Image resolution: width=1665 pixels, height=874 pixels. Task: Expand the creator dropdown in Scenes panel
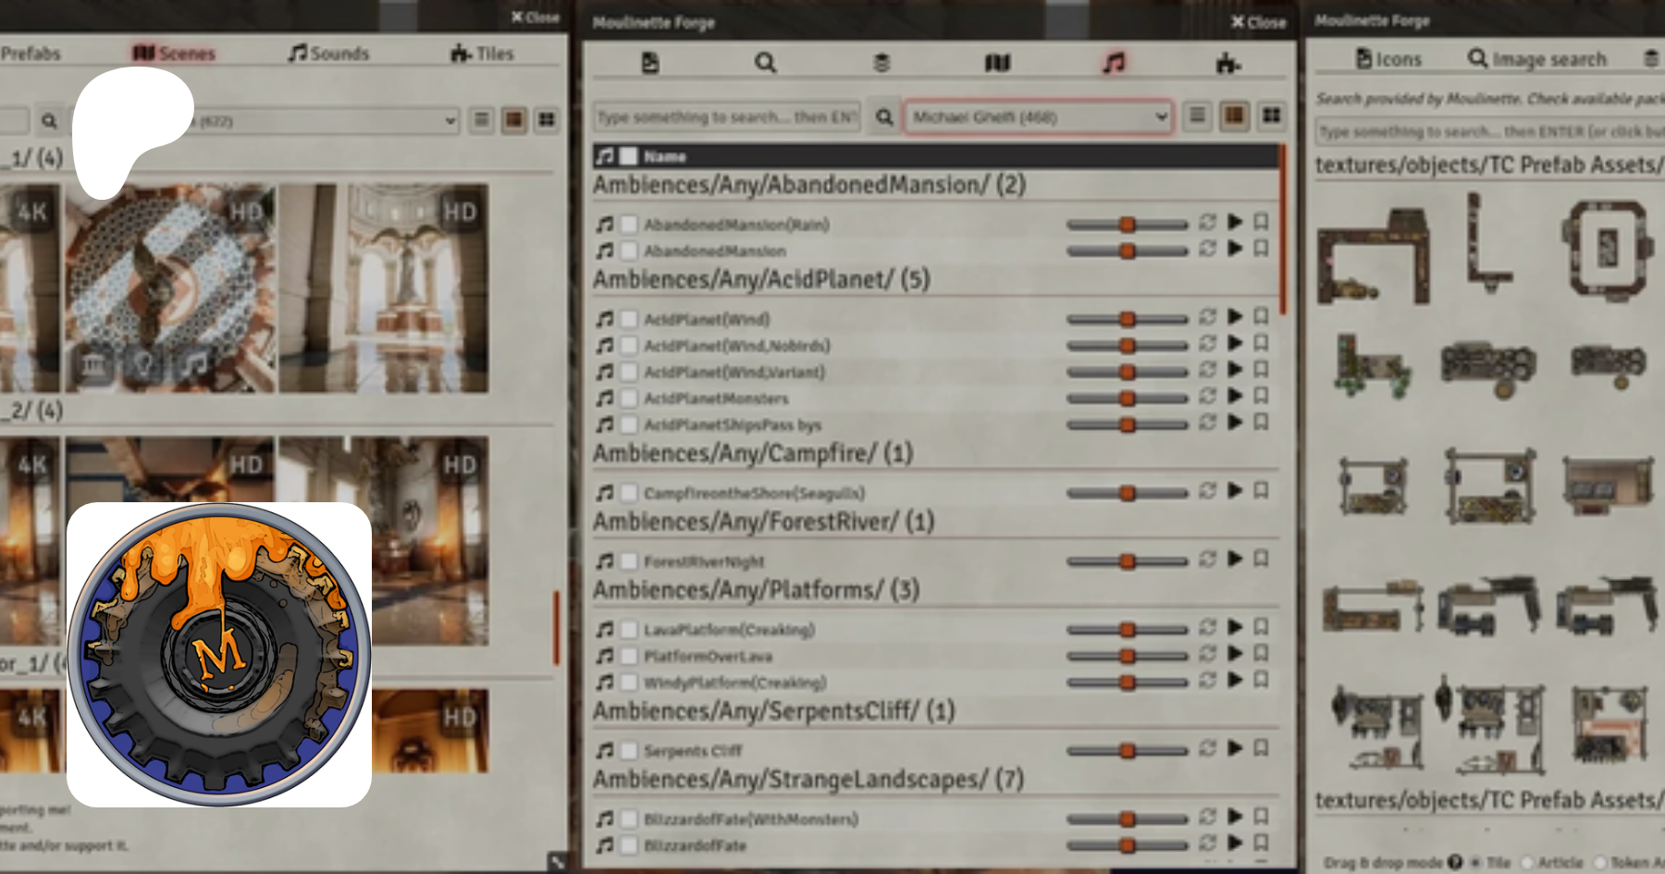[x=450, y=121]
